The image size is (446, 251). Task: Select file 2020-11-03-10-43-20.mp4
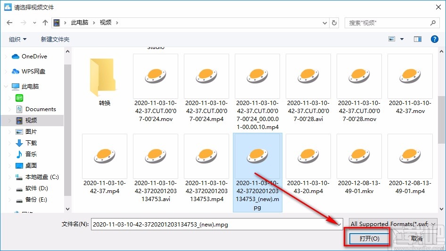(x=308, y=164)
